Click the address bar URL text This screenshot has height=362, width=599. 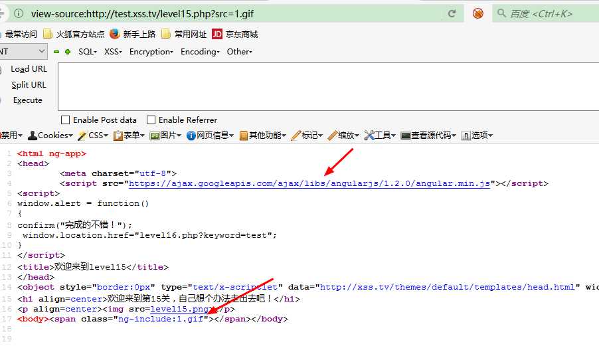tap(142, 14)
